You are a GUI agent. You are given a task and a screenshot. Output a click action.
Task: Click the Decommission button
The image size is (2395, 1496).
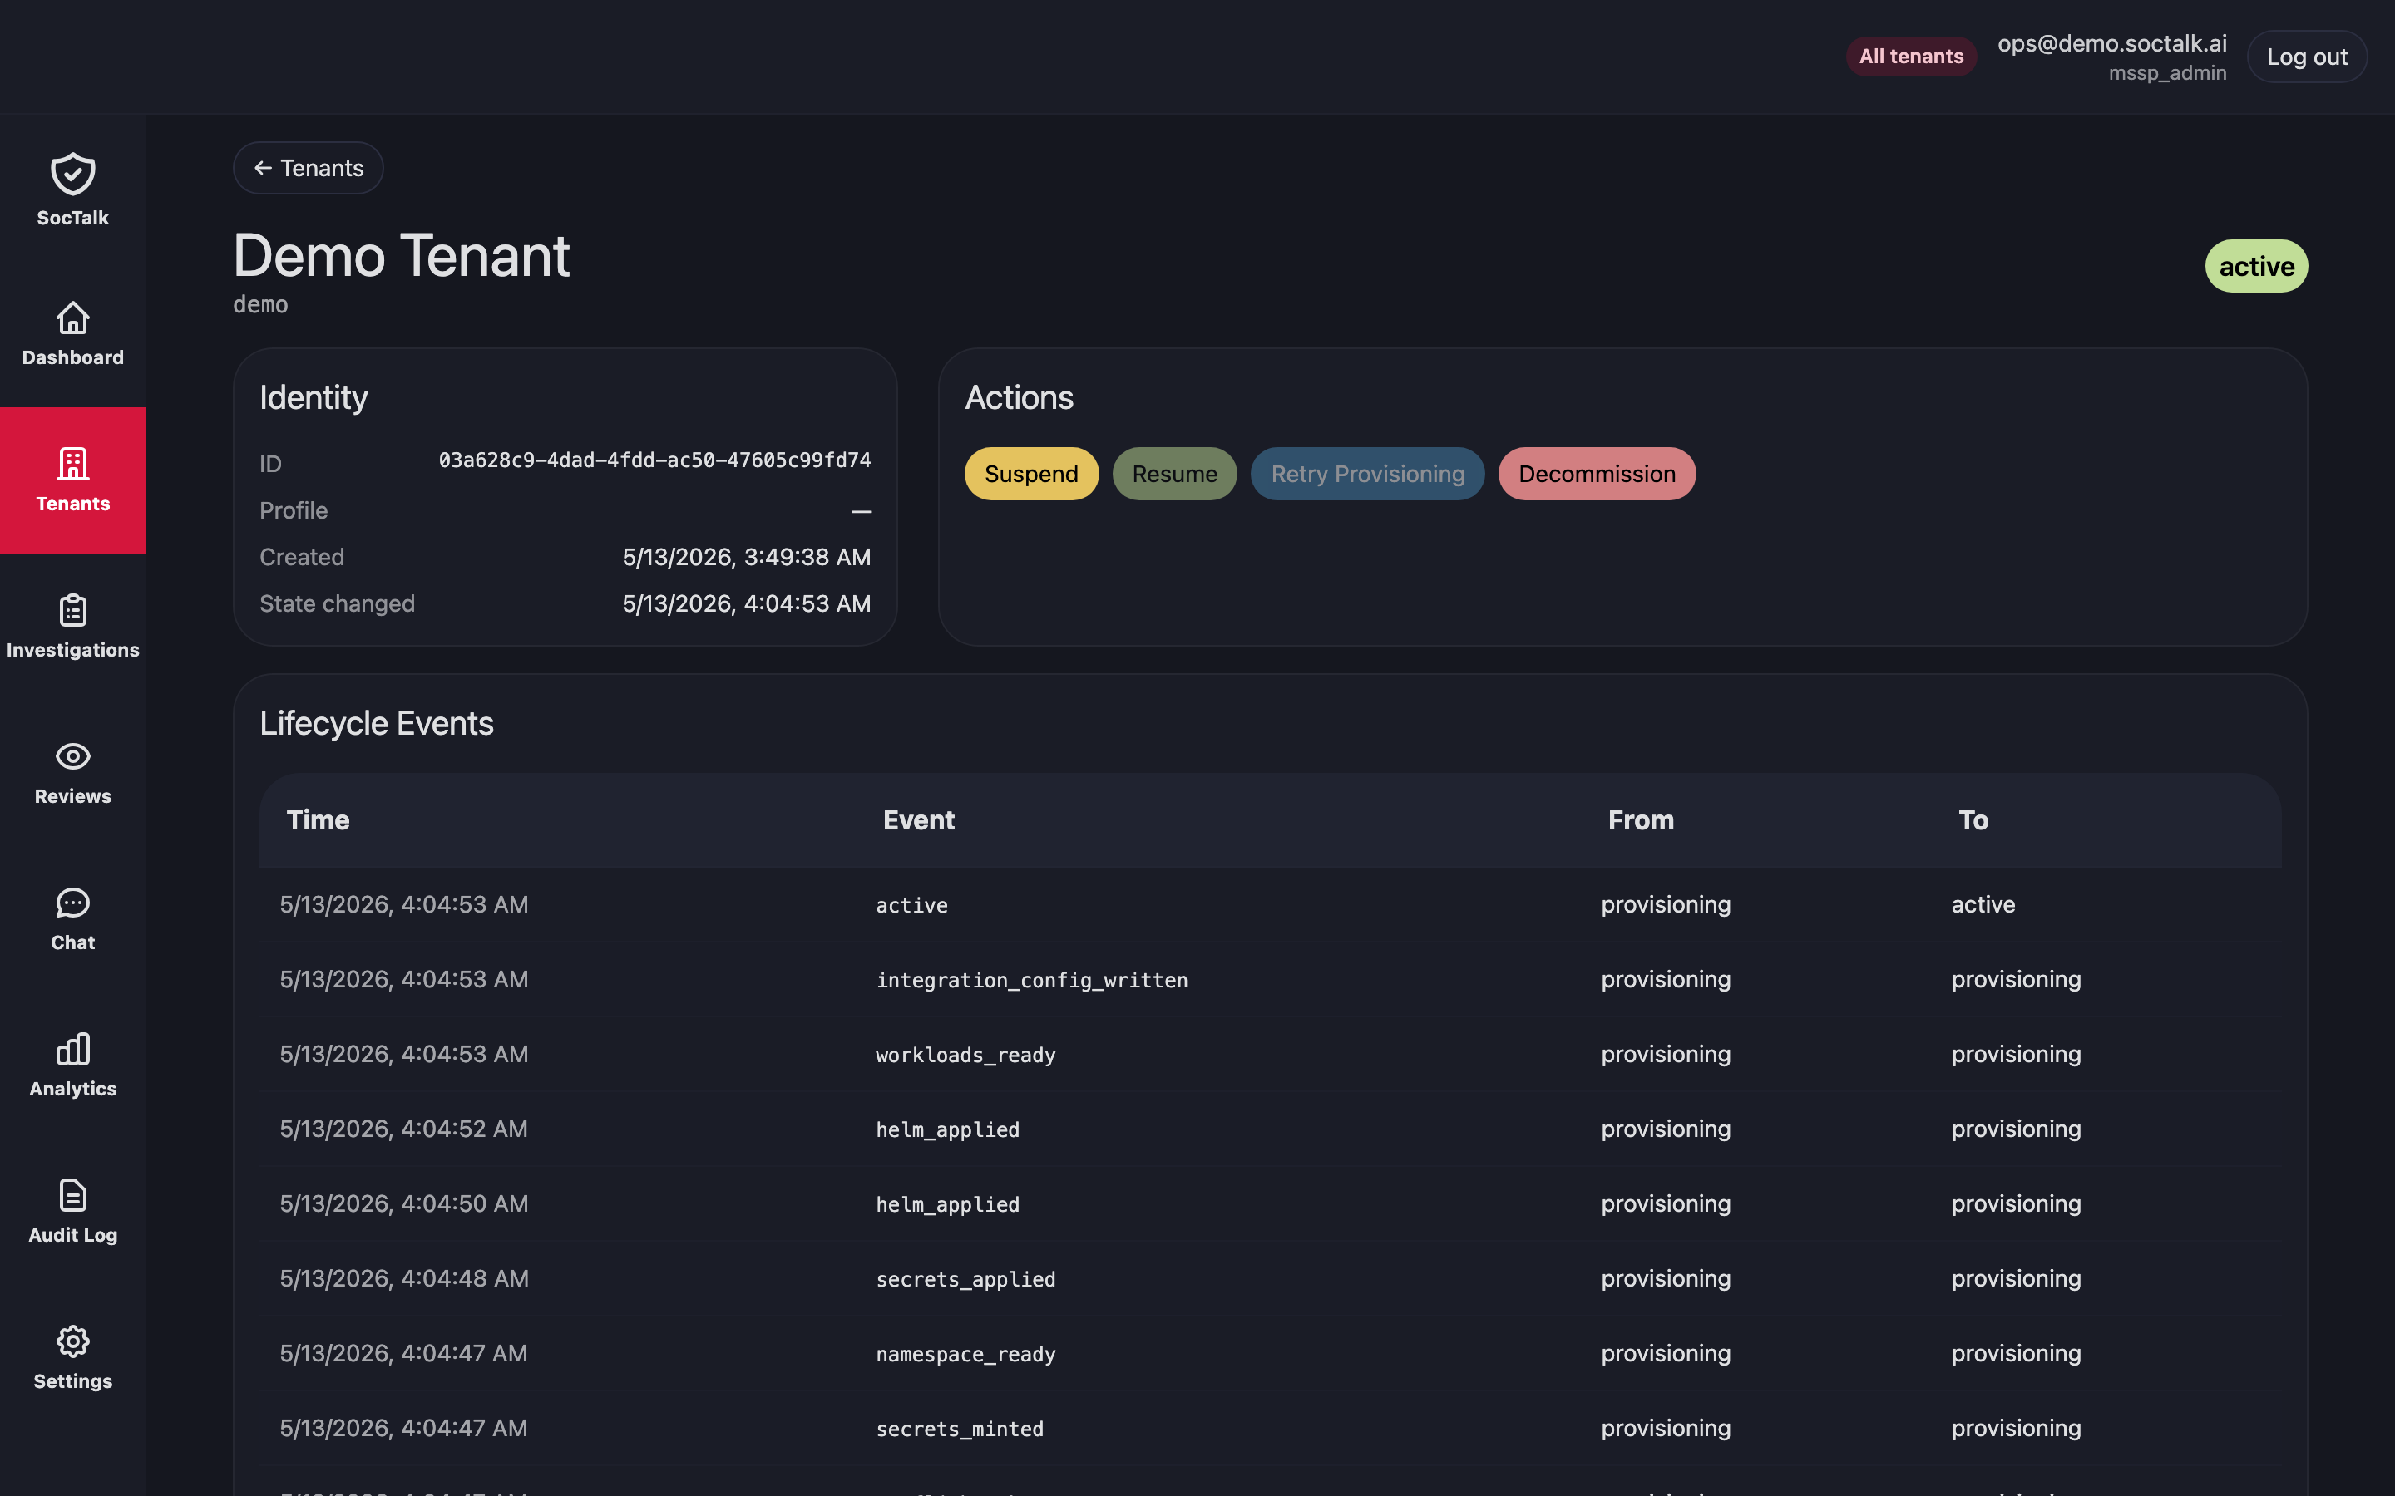click(x=1597, y=474)
